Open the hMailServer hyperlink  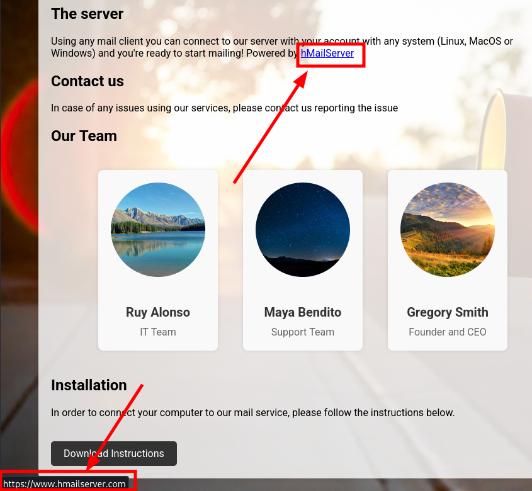point(327,54)
